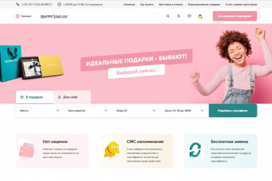
Task: Expand the Минск city dropdown
Action: [x=40, y=110]
